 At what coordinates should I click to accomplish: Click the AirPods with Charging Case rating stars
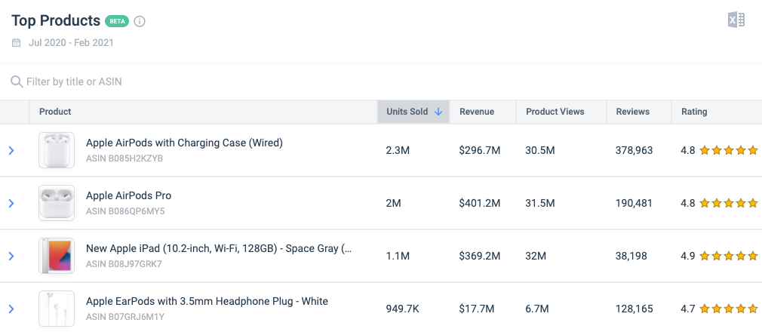click(x=729, y=151)
